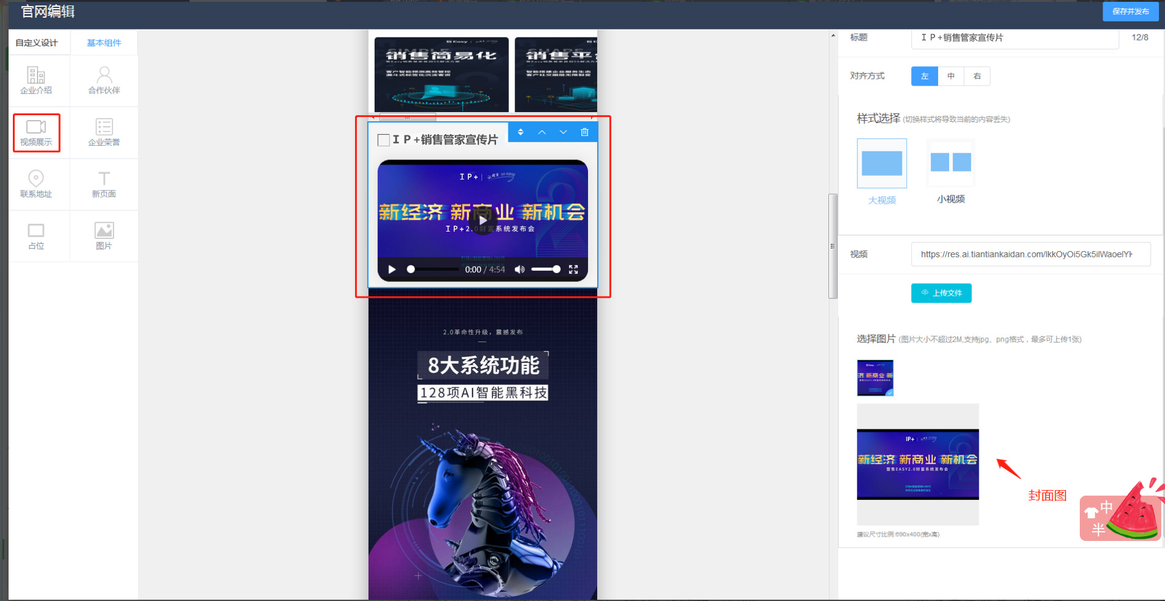Adjust the video volume slider
This screenshot has width=1165, height=601.
(545, 270)
